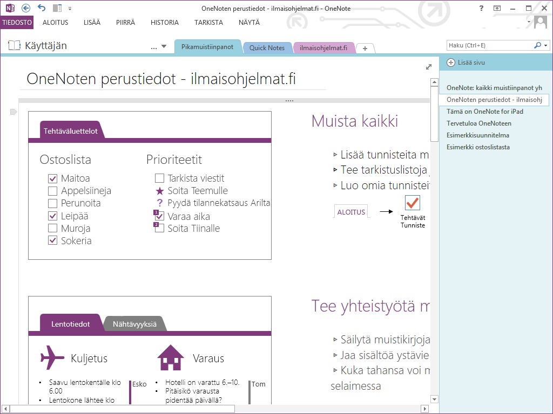Click the question mark tag by Pyydä tilannekatsaus
The width and height of the screenshot is (553, 414).
[x=160, y=203]
